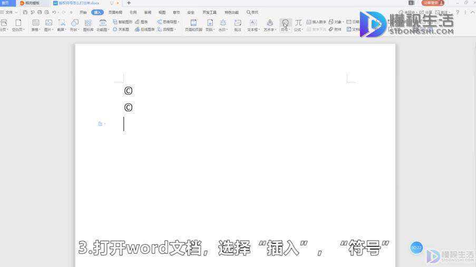Open the Header and Footer (页眉和页脚) icon
The image size is (476, 267).
point(193,25)
